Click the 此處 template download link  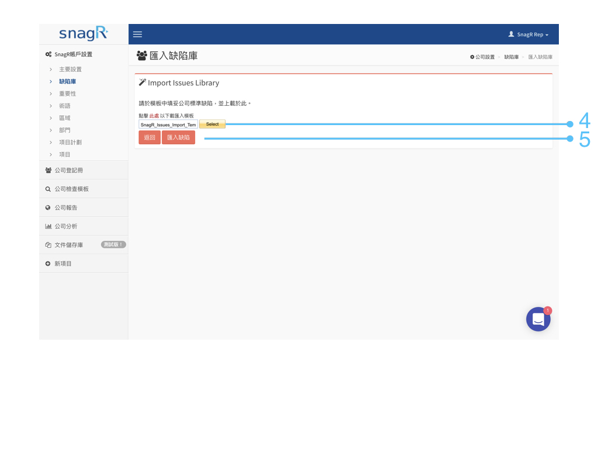[x=154, y=116]
